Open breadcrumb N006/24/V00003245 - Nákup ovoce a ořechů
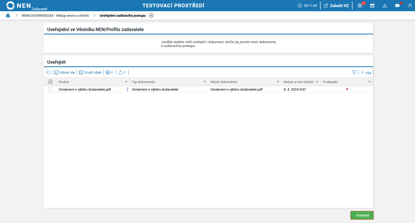The width and height of the screenshot is (415, 223). [x=55, y=15]
